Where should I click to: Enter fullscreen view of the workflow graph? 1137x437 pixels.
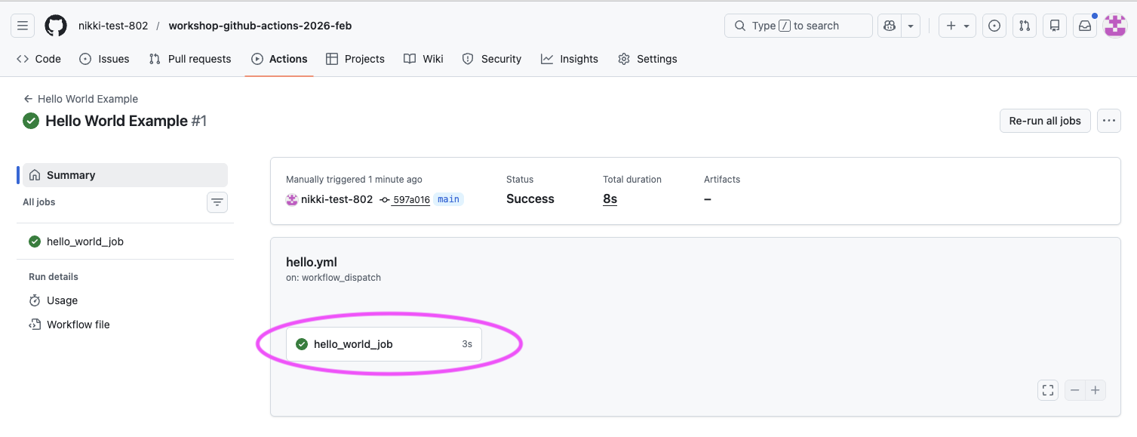coord(1047,389)
